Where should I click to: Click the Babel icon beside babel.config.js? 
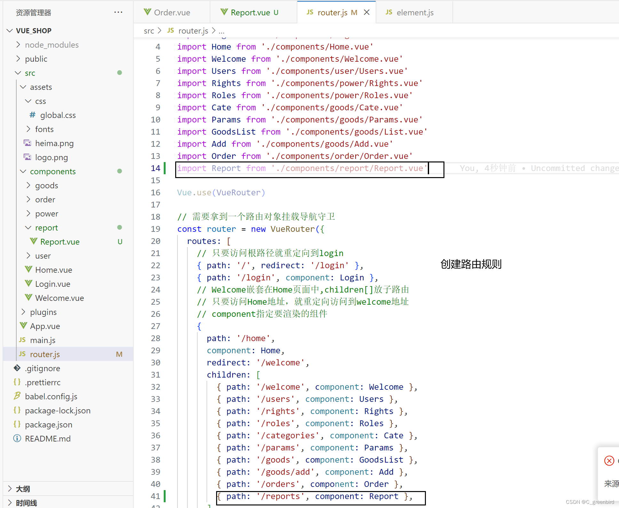[17, 396]
